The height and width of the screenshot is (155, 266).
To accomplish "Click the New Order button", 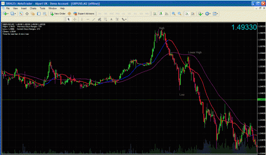I will [58, 14].
